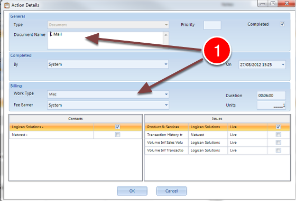Screen dimensions: 296x201
Task: Tick the Transaction History issue checkbox
Action: pyautogui.click(x=278, y=135)
